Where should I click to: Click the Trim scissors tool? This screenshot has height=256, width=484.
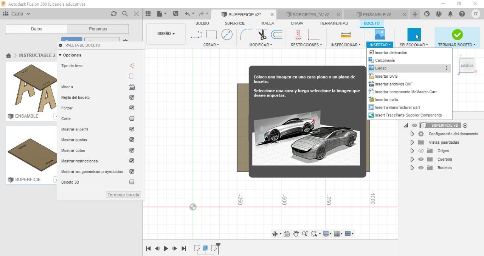(x=262, y=35)
